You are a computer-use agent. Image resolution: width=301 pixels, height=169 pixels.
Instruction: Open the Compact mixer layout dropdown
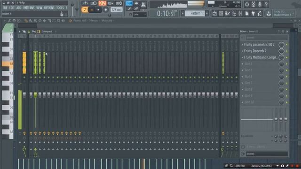coord(47,31)
